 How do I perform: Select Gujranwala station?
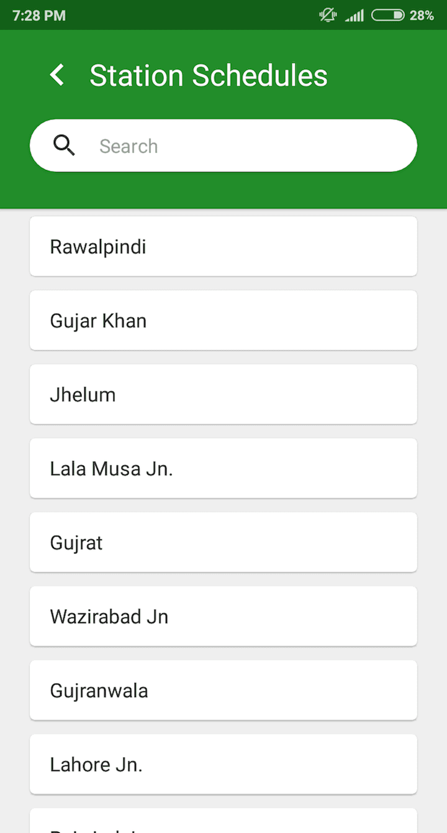(x=223, y=690)
